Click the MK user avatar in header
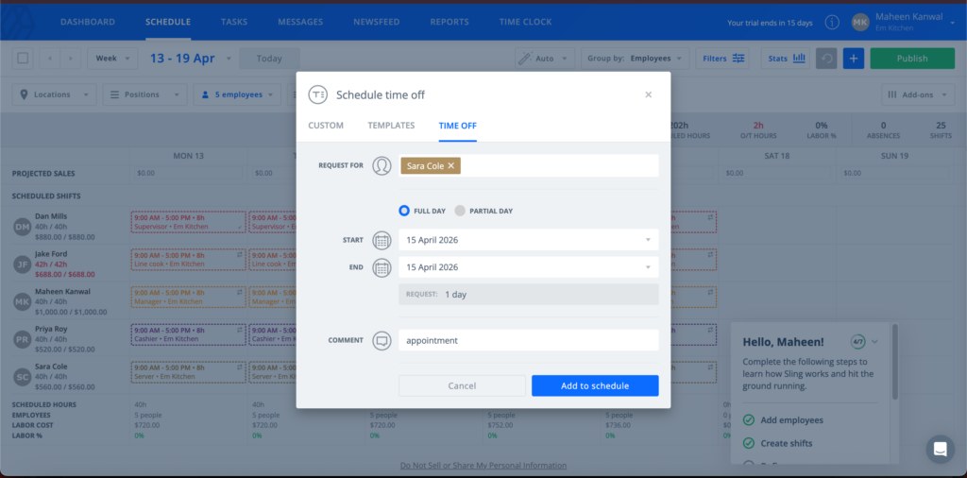The width and height of the screenshot is (967, 478). click(860, 23)
